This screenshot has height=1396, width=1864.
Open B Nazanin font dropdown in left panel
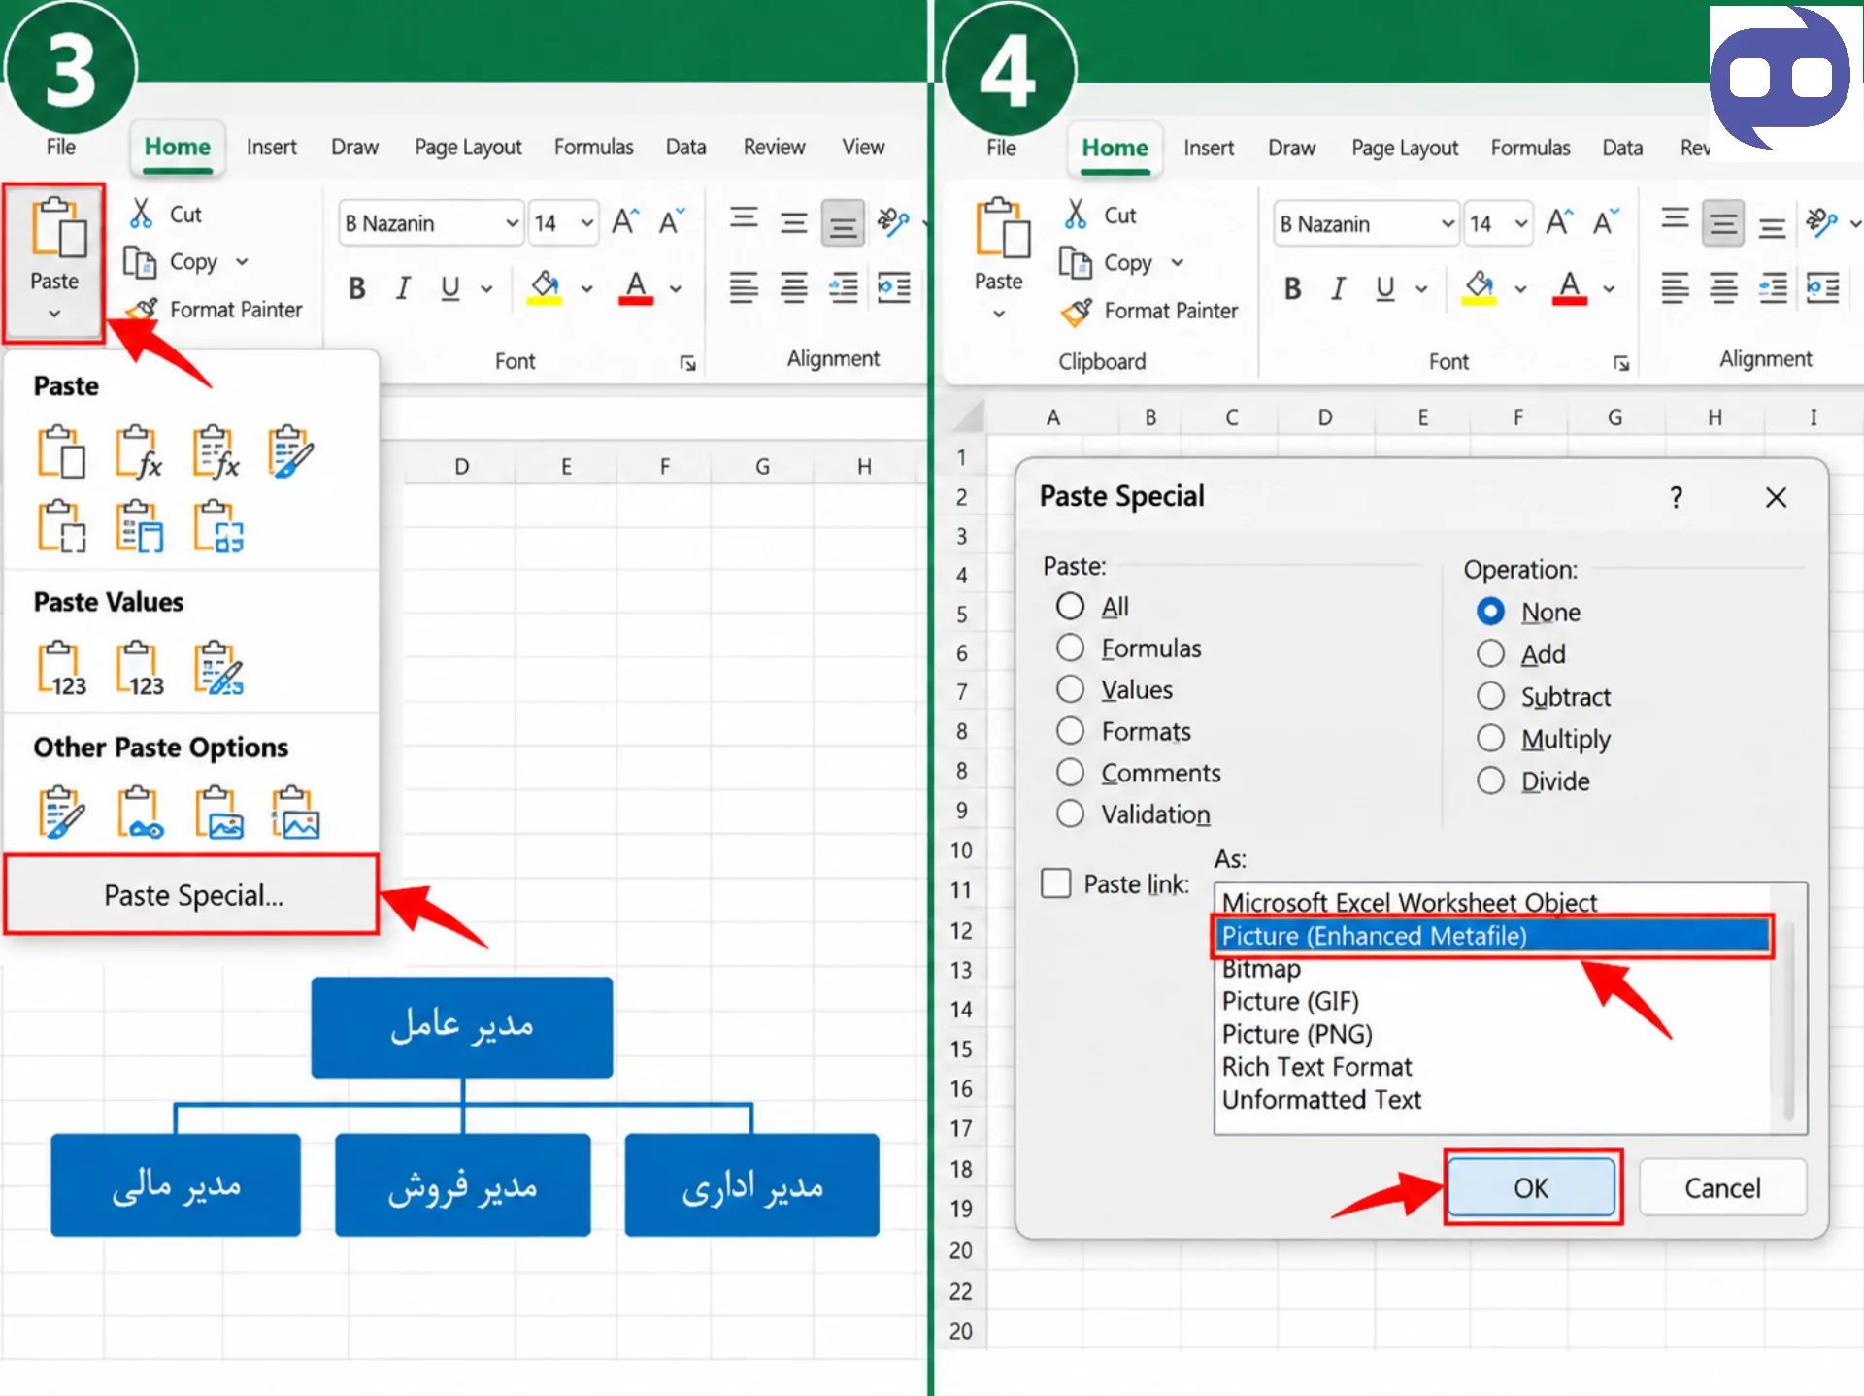[x=512, y=223]
